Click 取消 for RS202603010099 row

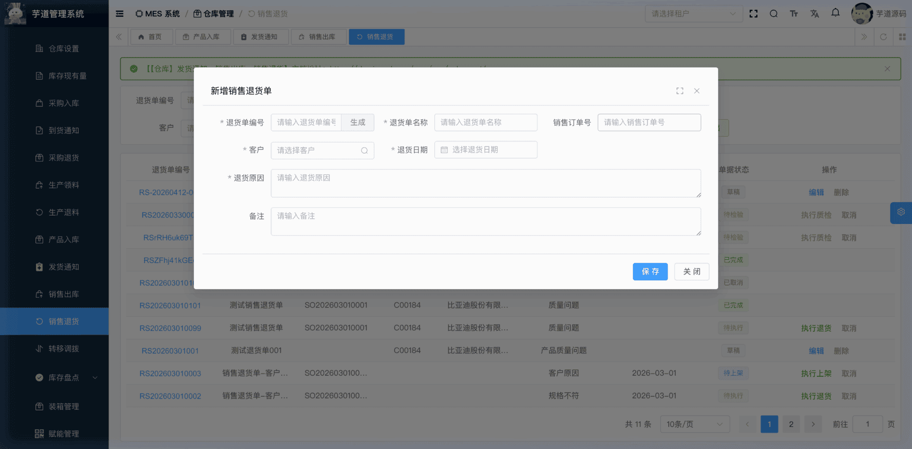point(848,328)
